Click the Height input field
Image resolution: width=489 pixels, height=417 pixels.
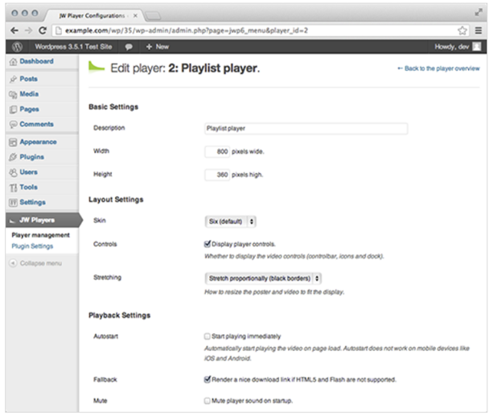tap(217, 175)
